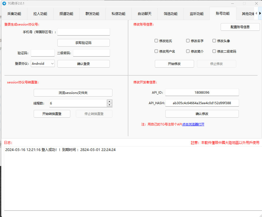Image resolution: width=262 pixels, height=217 pixels.
Task: Focus the 手机号 phone number input field
Action: (x=83, y=32)
